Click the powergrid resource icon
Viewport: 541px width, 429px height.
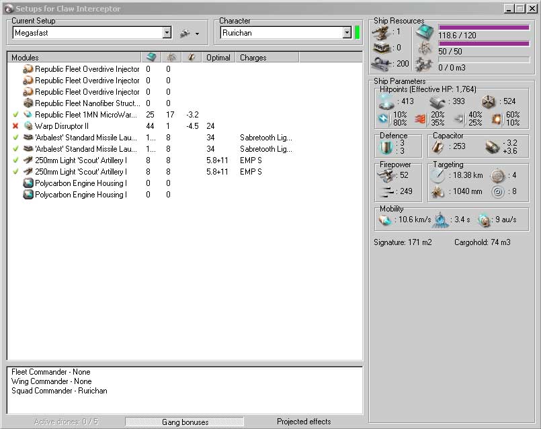pos(424,48)
